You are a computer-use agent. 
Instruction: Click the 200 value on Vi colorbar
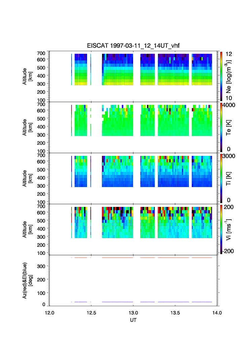coord(229,207)
